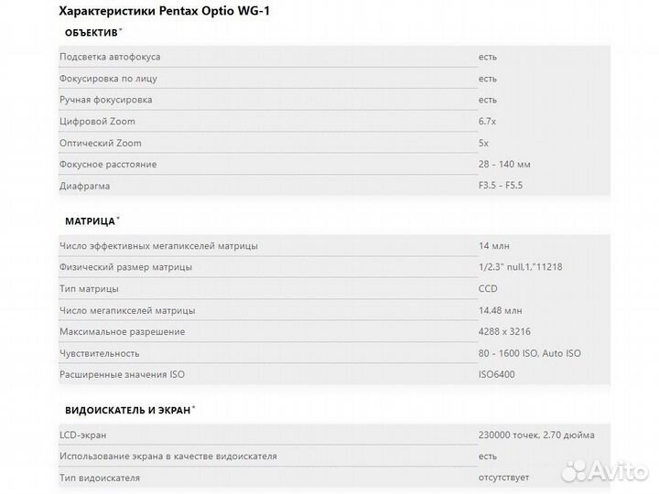659x494 pixels.
Task: Click the Тип видоискателя row label
Action: pos(100,478)
